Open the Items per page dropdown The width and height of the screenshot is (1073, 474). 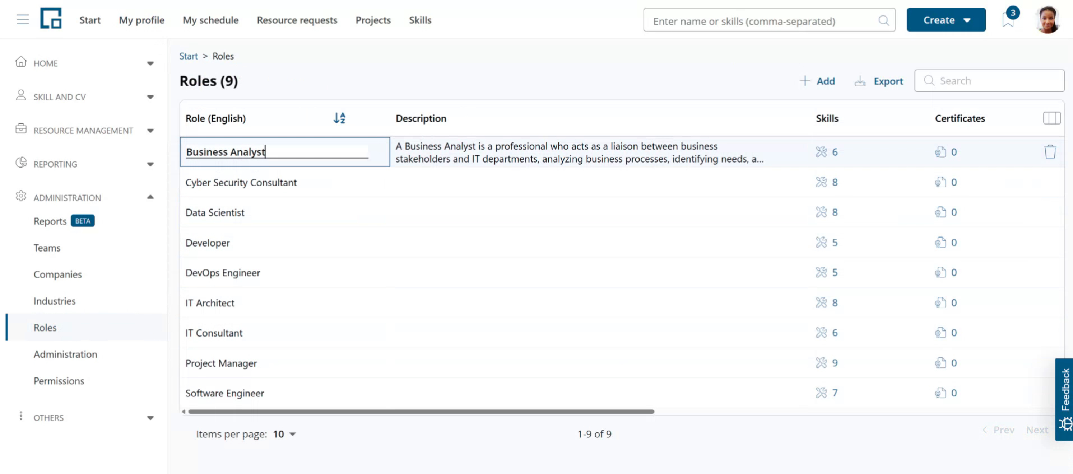[284, 434]
